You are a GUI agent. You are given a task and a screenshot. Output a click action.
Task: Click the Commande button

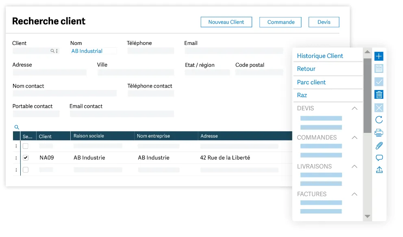point(280,22)
